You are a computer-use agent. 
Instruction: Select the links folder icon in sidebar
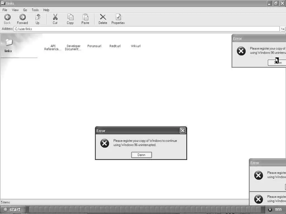pyautogui.click(x=9, y=43)
